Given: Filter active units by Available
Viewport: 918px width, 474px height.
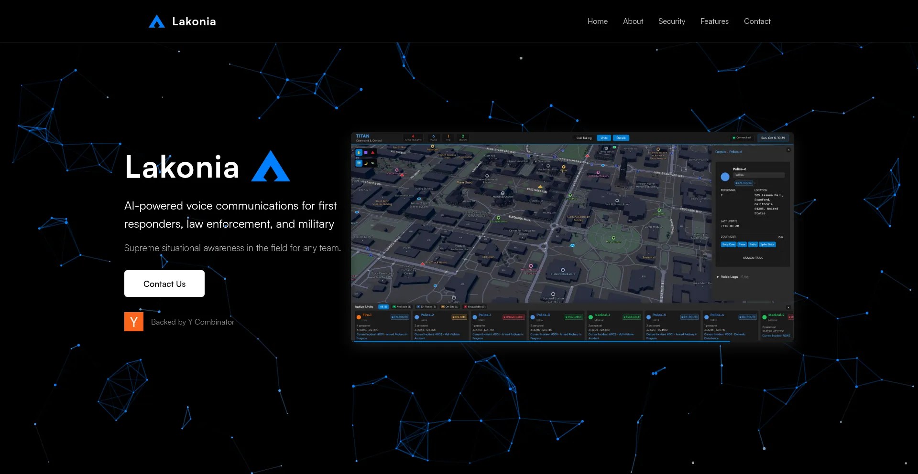Looking at the screenshot, I should click(402, 307).
